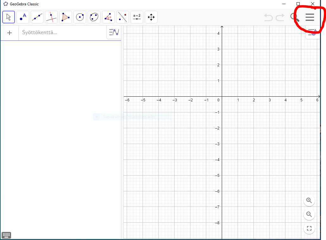Image resolution: width=326 pixels, height=240 pixels.
Task: Click the Syöttökenttä input field
Action: tap(62, 33)
